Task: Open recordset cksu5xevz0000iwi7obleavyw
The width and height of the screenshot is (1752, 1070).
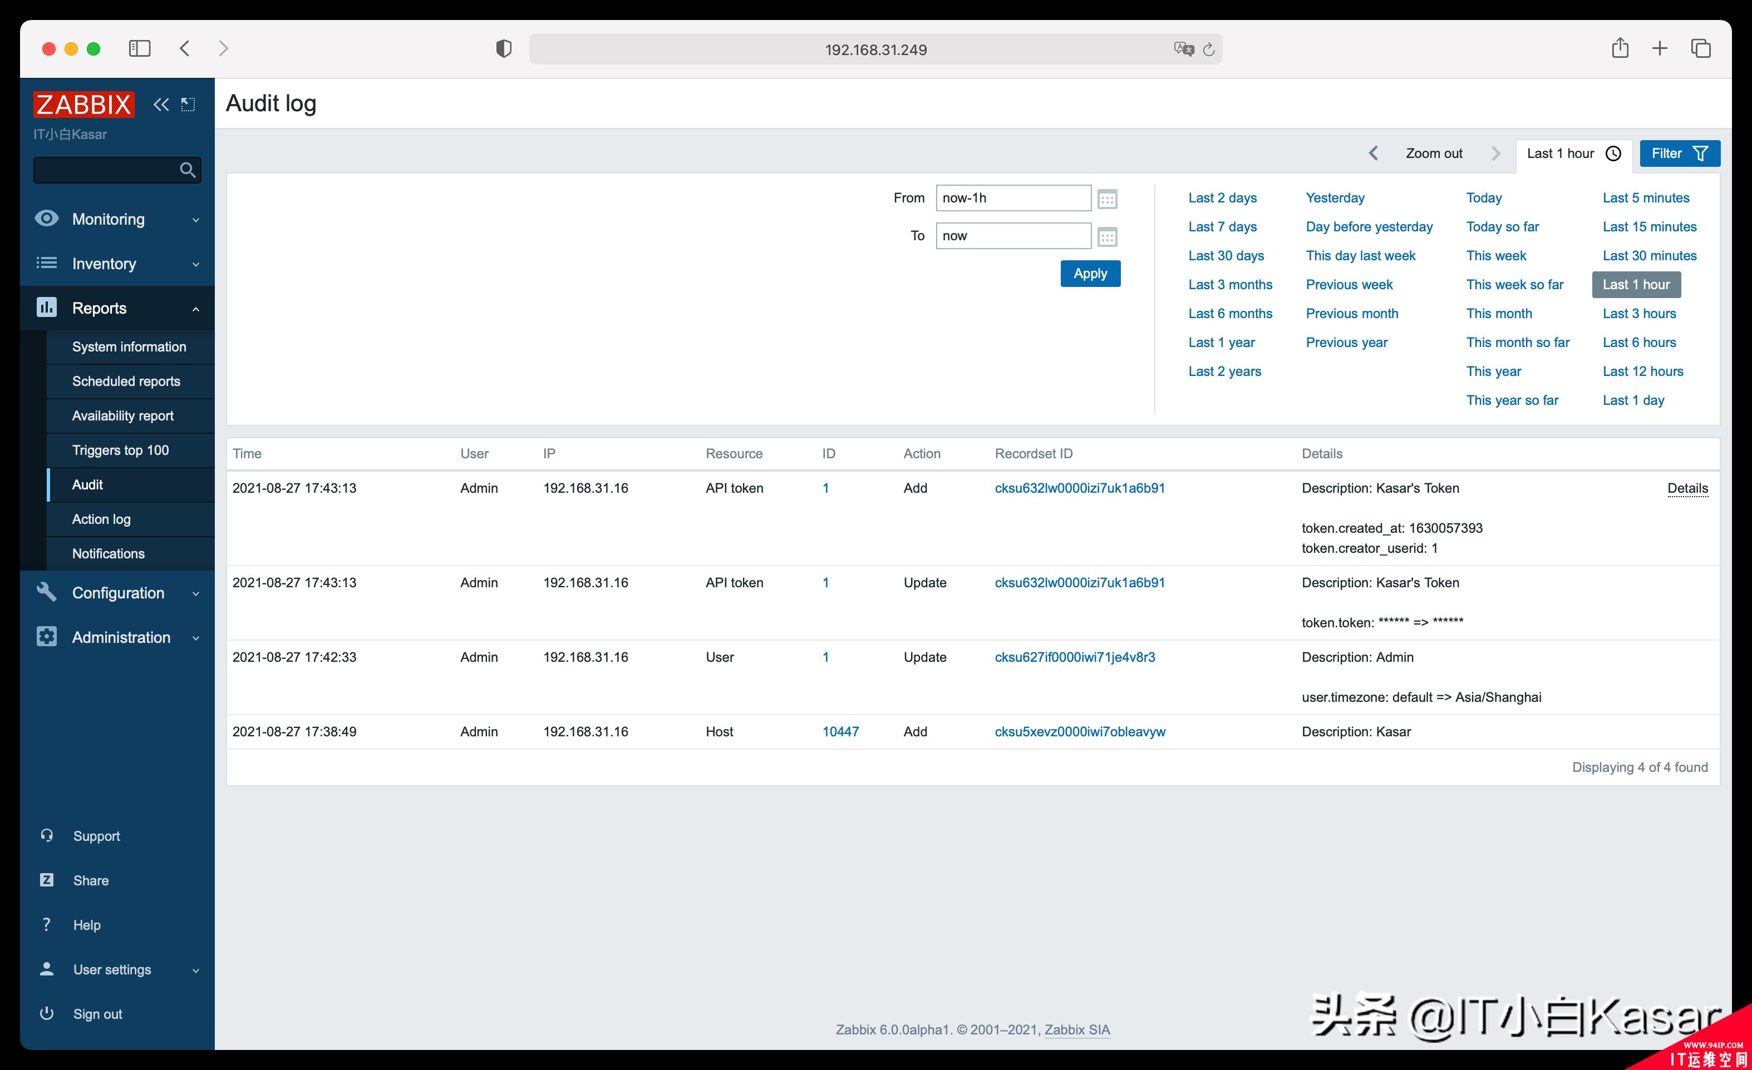Action: (x=1079, y=732)
